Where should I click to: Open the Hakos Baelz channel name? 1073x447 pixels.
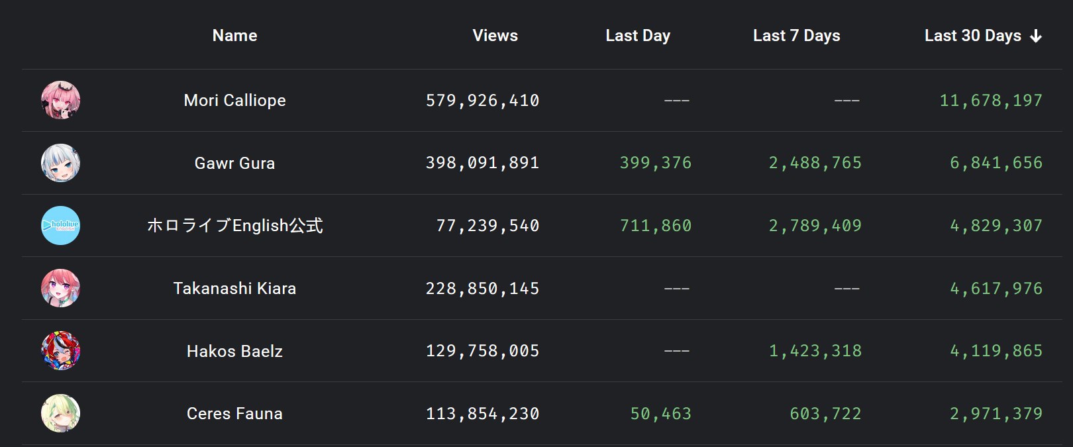tap(234, 351)
